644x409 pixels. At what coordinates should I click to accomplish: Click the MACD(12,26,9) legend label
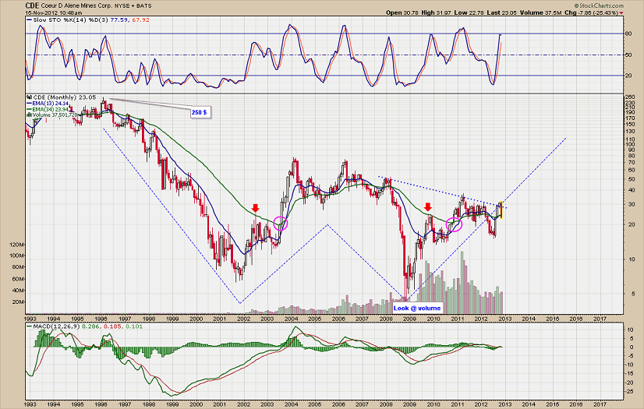pyautogui.click(x=56, y=326)
